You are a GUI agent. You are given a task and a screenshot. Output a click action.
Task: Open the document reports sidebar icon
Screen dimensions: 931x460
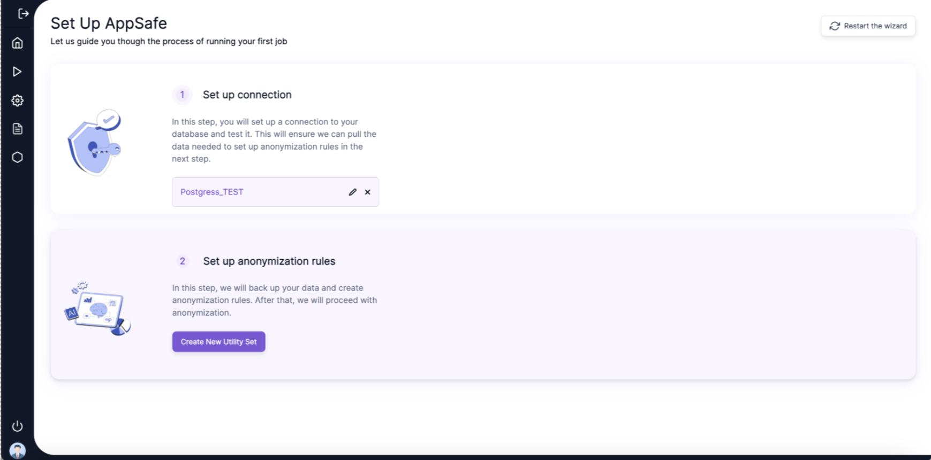(x=17, y=129)
